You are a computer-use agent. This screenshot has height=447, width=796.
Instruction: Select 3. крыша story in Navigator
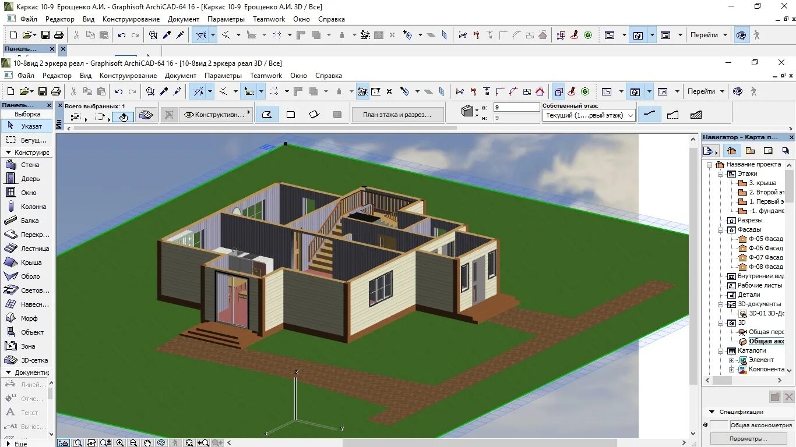click(762, 183)
